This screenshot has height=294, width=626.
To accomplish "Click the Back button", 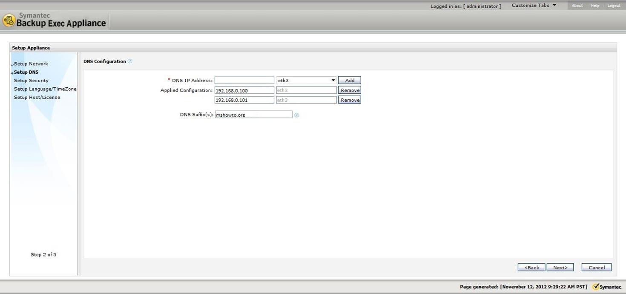I will [531, 267].
